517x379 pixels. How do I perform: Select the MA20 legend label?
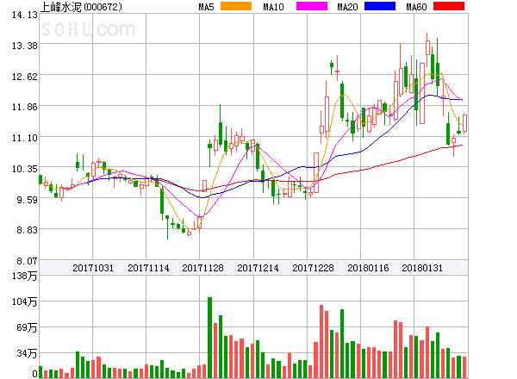347,7
